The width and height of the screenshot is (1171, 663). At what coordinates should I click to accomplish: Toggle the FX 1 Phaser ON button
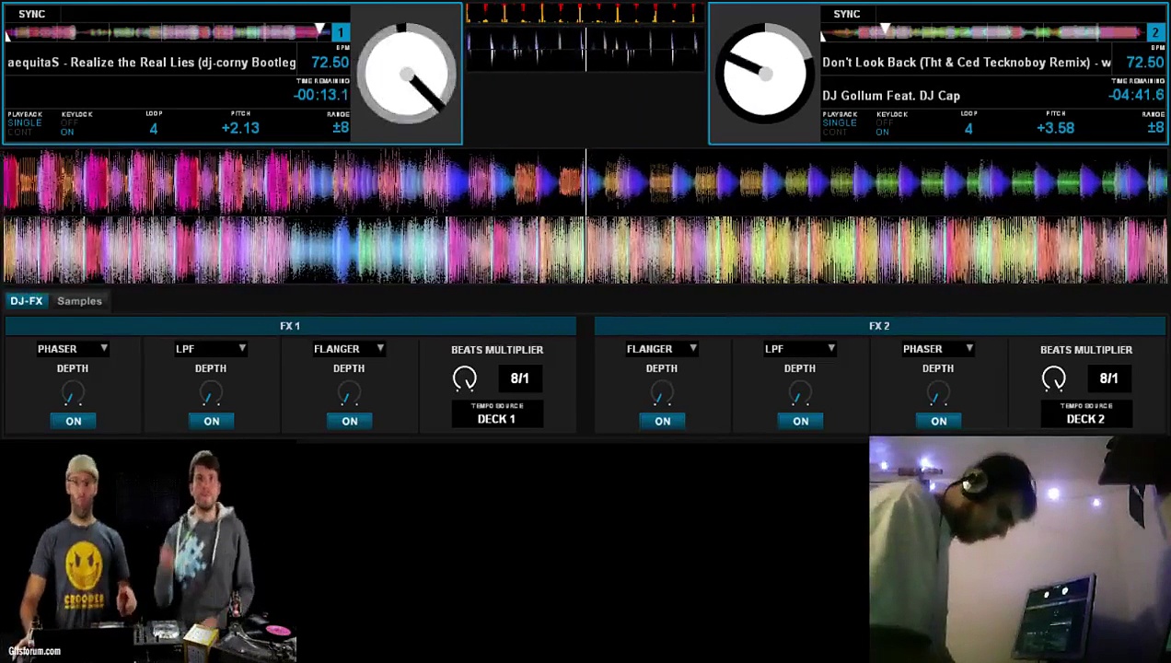(74, 421)
